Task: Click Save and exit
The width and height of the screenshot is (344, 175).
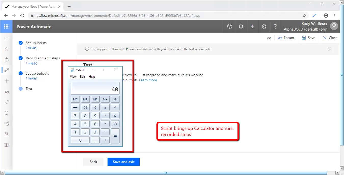Action: point(124,162)
